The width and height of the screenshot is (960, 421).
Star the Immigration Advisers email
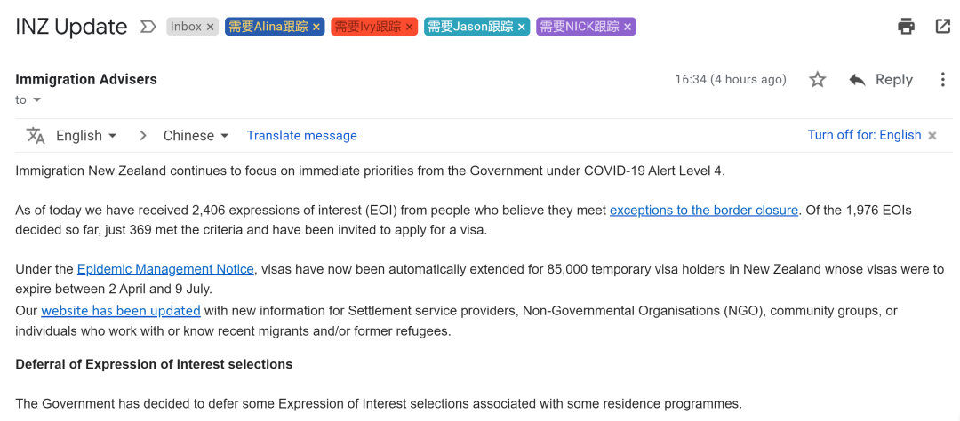pos(817,80)
